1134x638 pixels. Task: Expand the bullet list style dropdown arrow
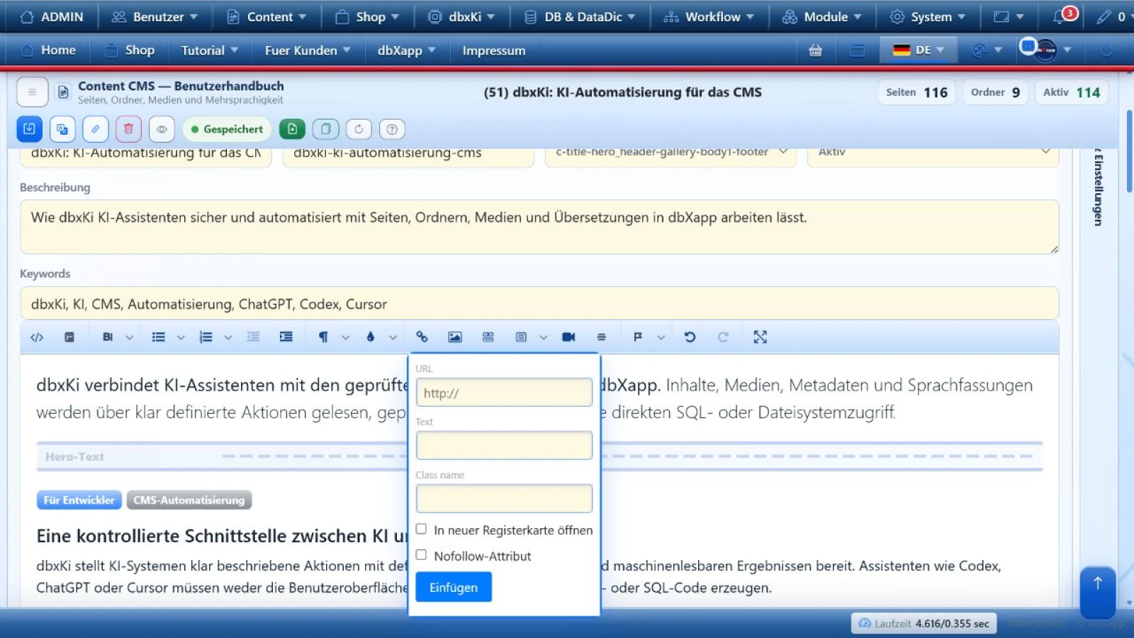click(x=181, y=337)
